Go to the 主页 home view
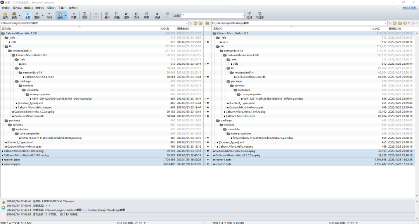This screenshot has width=419, height=224. [5, 15]
